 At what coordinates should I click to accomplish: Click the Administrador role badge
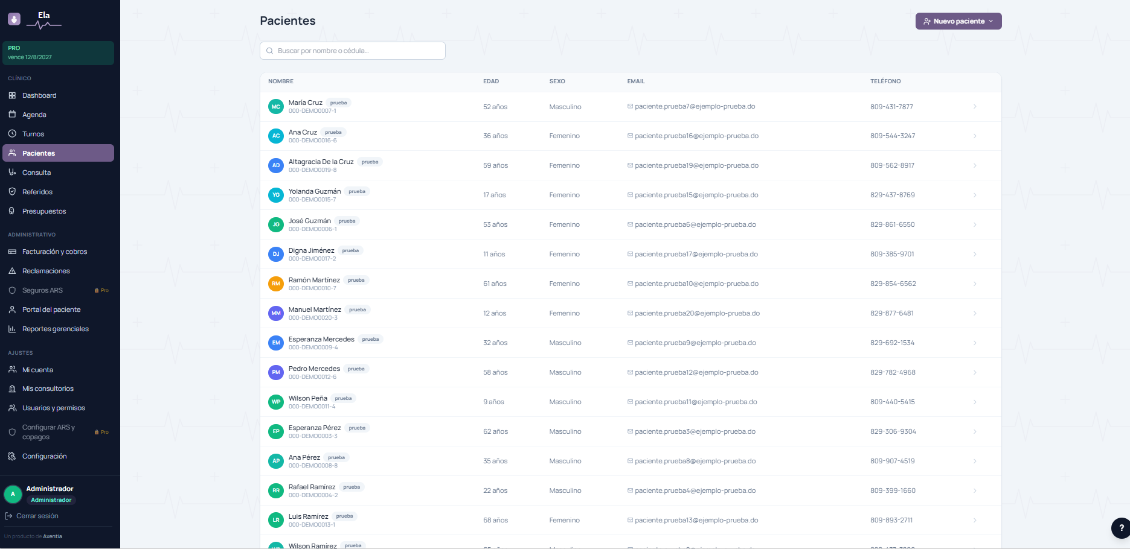pyautogui.click(x=51, y=500)
